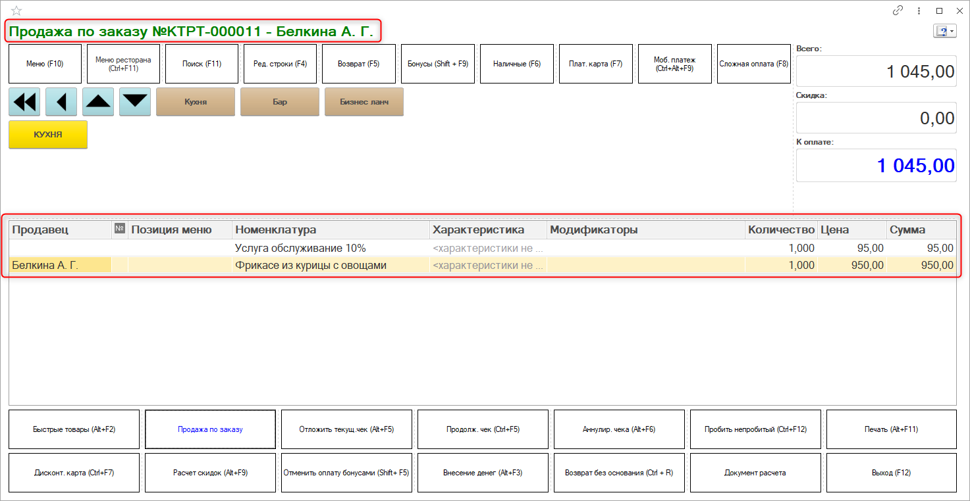The image size is (970, 501).
Task: Open the Бизнес ланч category
Action: (x=364, y=102)
